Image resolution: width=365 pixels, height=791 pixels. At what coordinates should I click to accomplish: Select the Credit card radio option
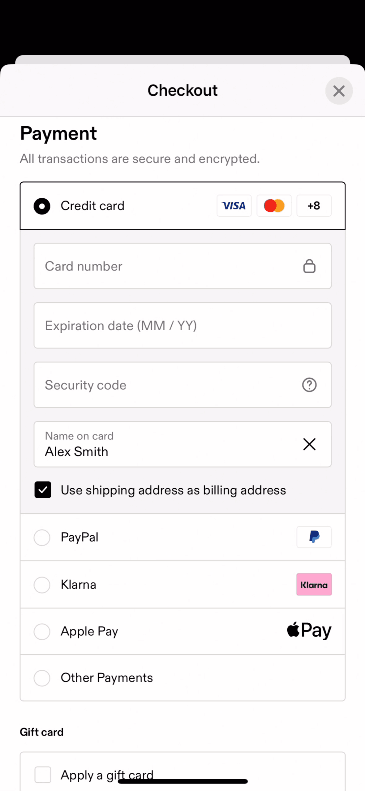pos(42,206)
